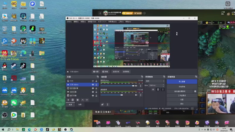Move selected source down with arrow icon
Image resolution: width=235 pixels, height=132 pixels.
pyautogui.click(x=87, y=100)
